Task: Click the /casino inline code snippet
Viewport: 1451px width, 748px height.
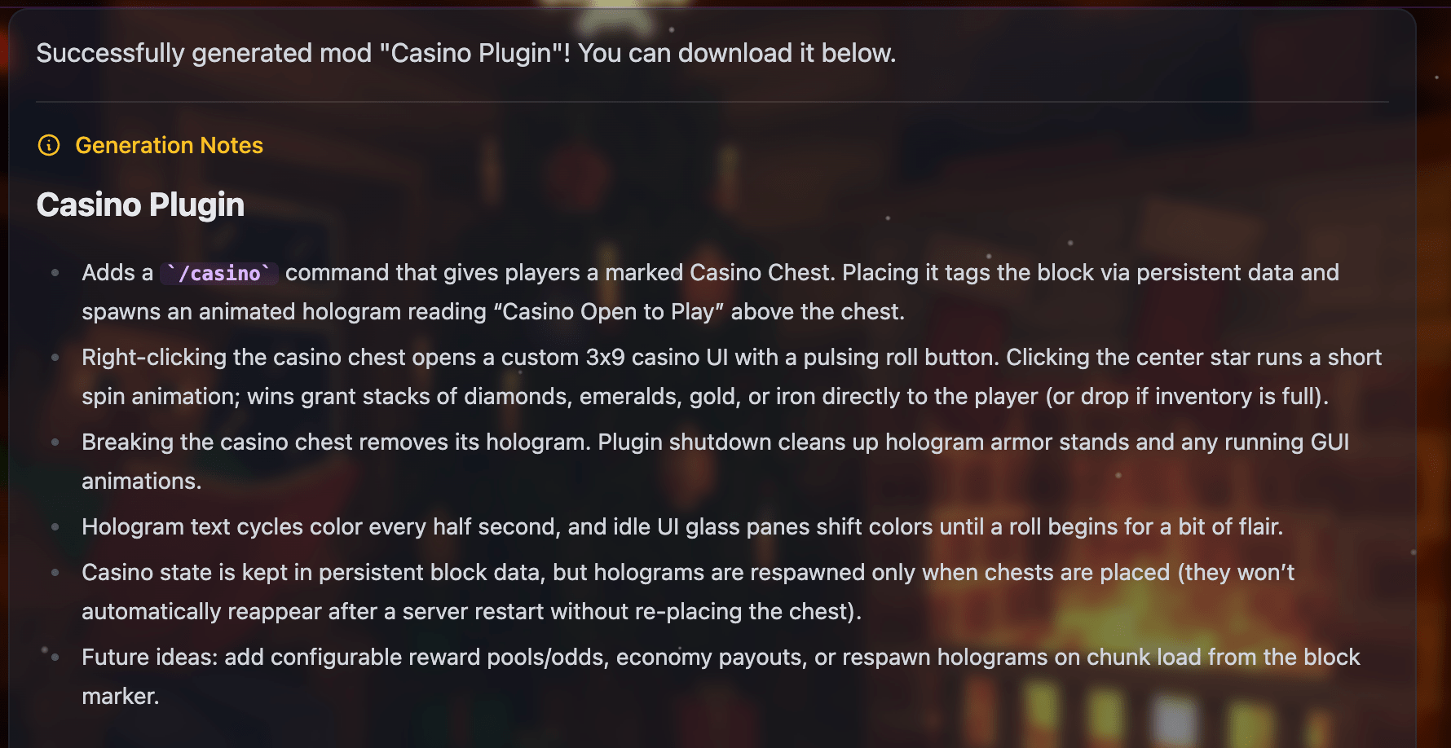Action: pyautogui.click(x=218, y=273)
